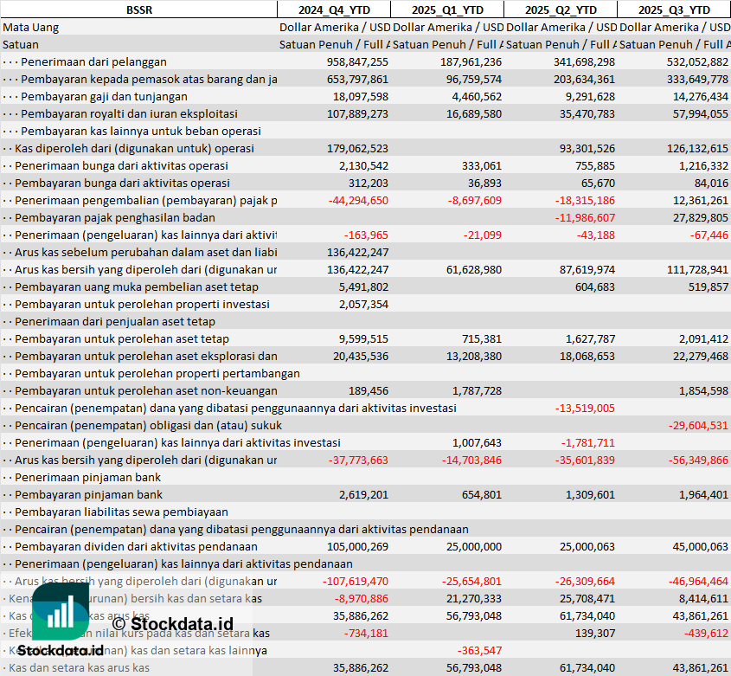Click the red value -11,986,607

tap(585, 217)
